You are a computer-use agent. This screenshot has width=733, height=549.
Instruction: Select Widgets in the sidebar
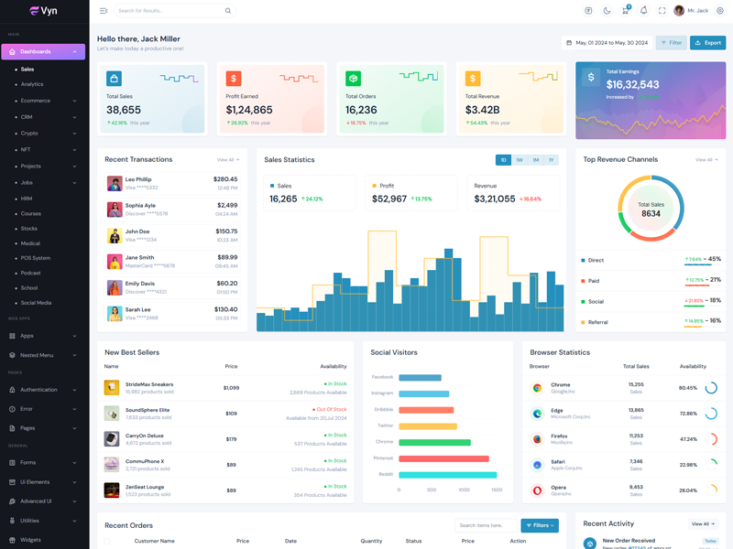tap(31, 540)
